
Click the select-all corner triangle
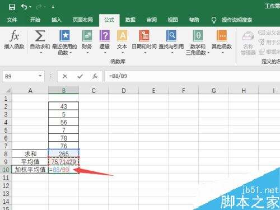click(8, 91)
